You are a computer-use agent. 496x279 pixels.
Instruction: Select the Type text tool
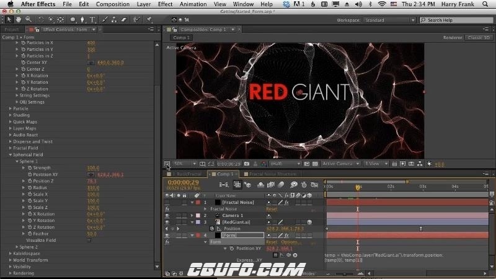click(92, 20)
